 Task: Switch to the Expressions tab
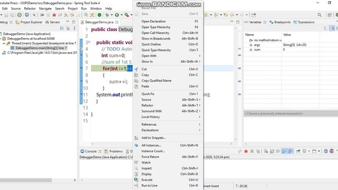[304, 22]
